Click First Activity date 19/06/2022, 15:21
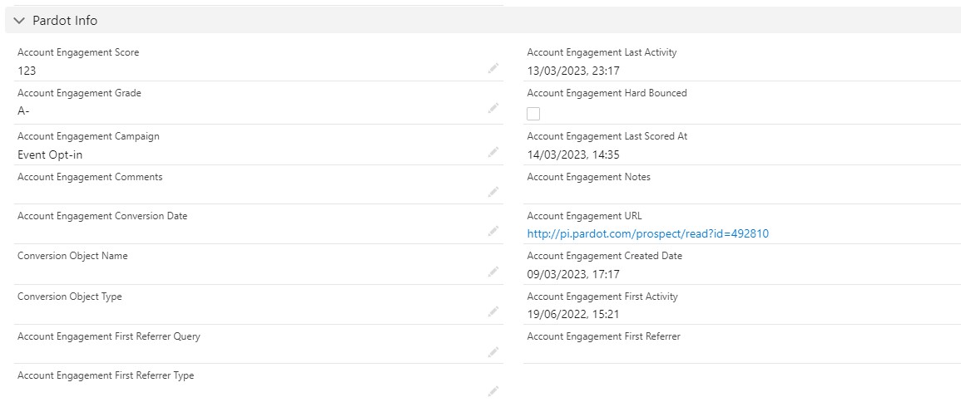 pyautogui.click(x=573, y=314)
